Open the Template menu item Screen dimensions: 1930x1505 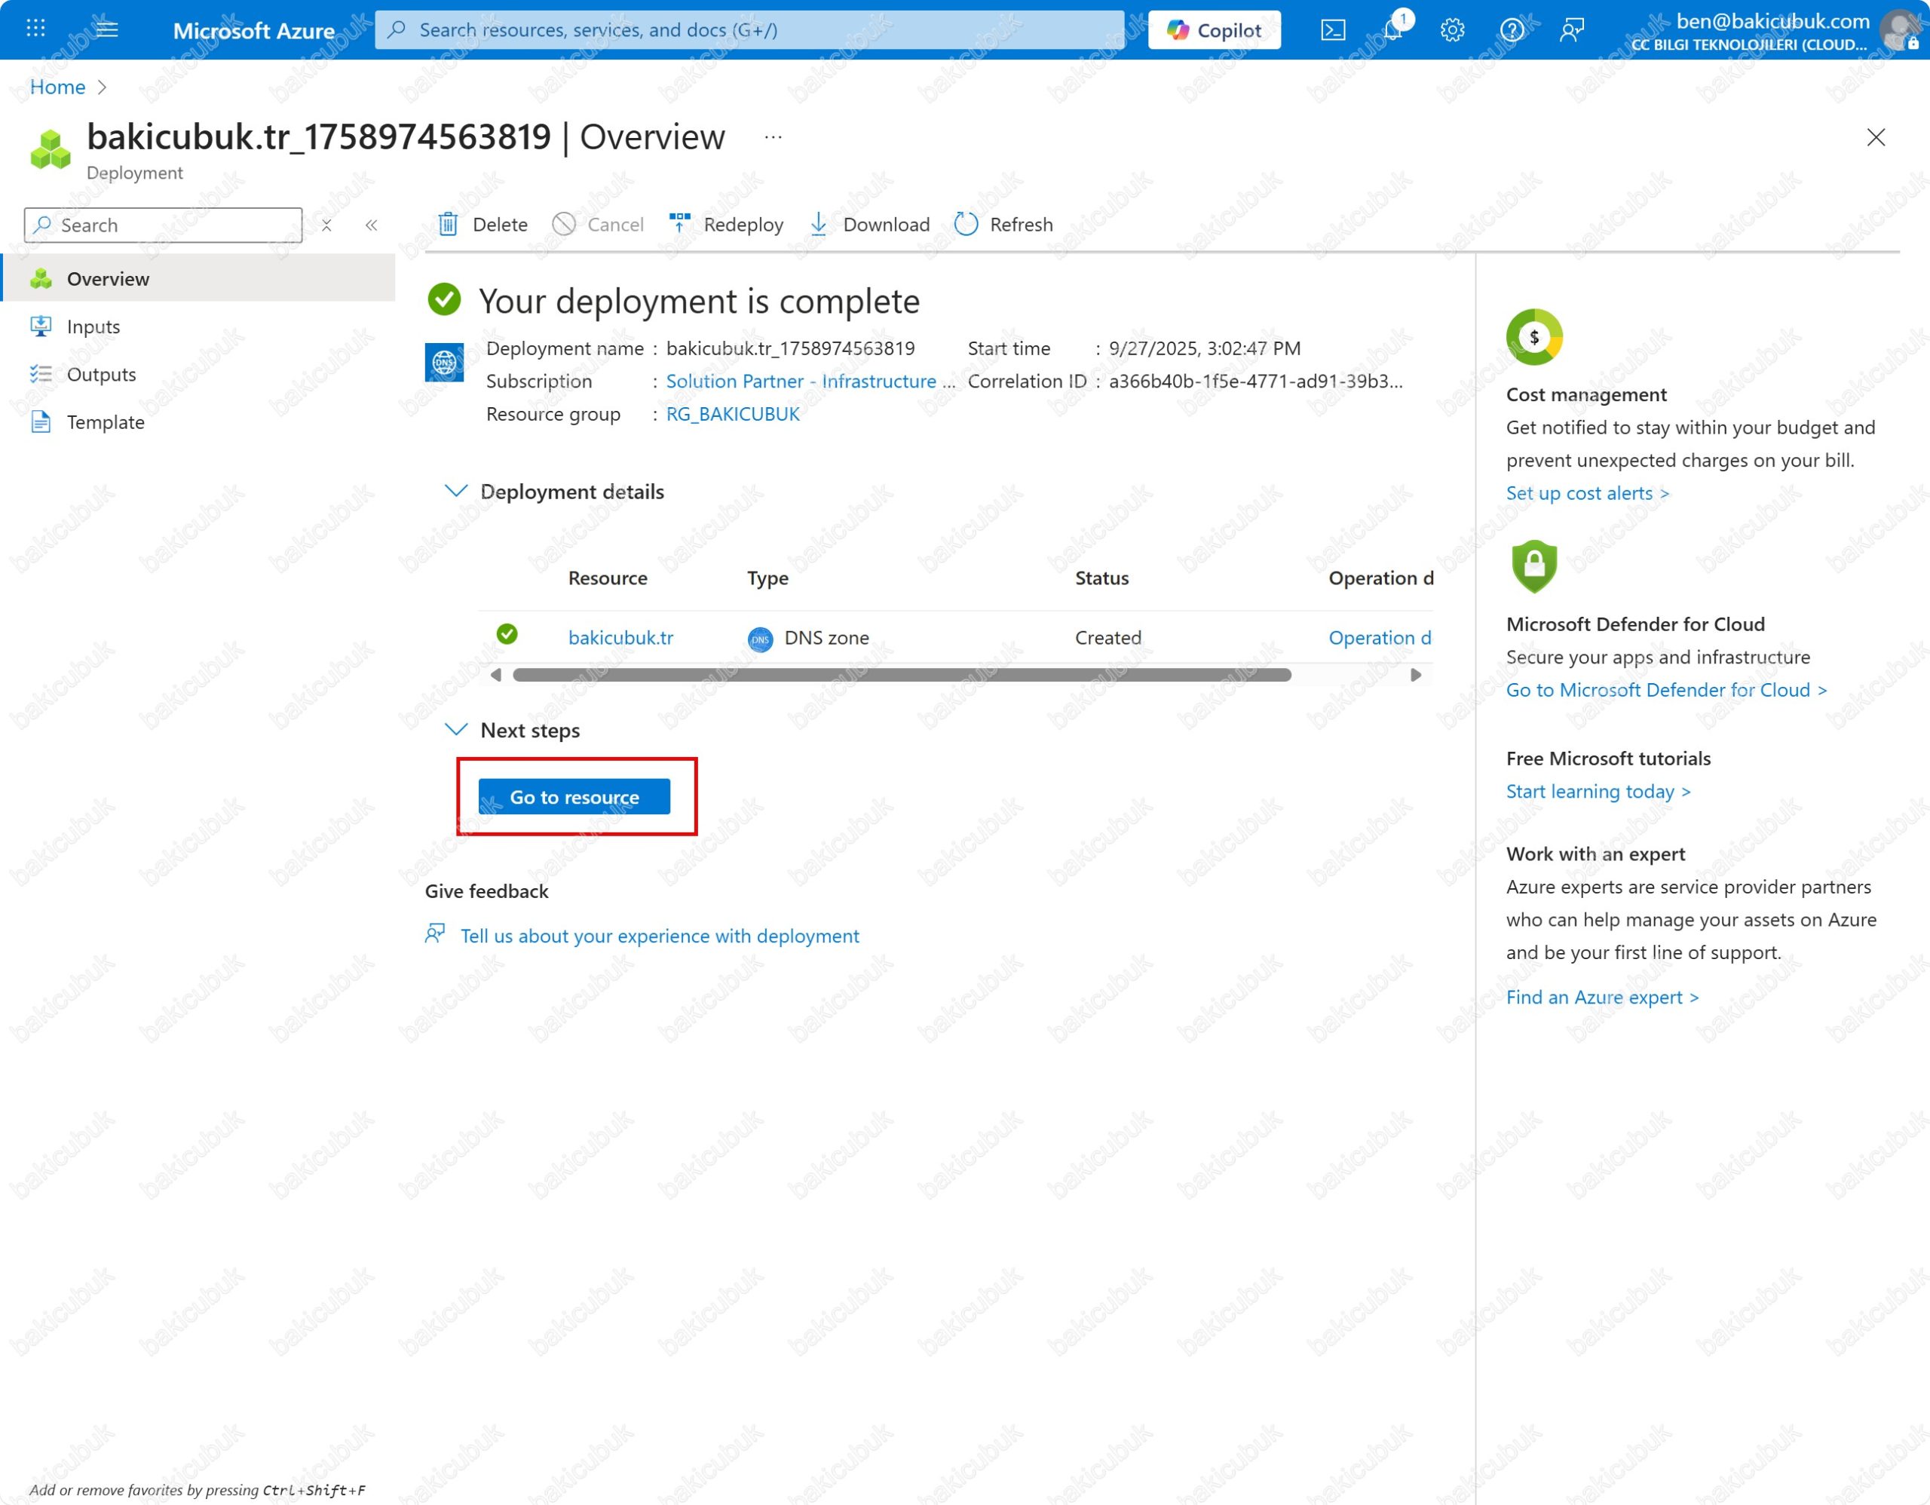(105, 422)
